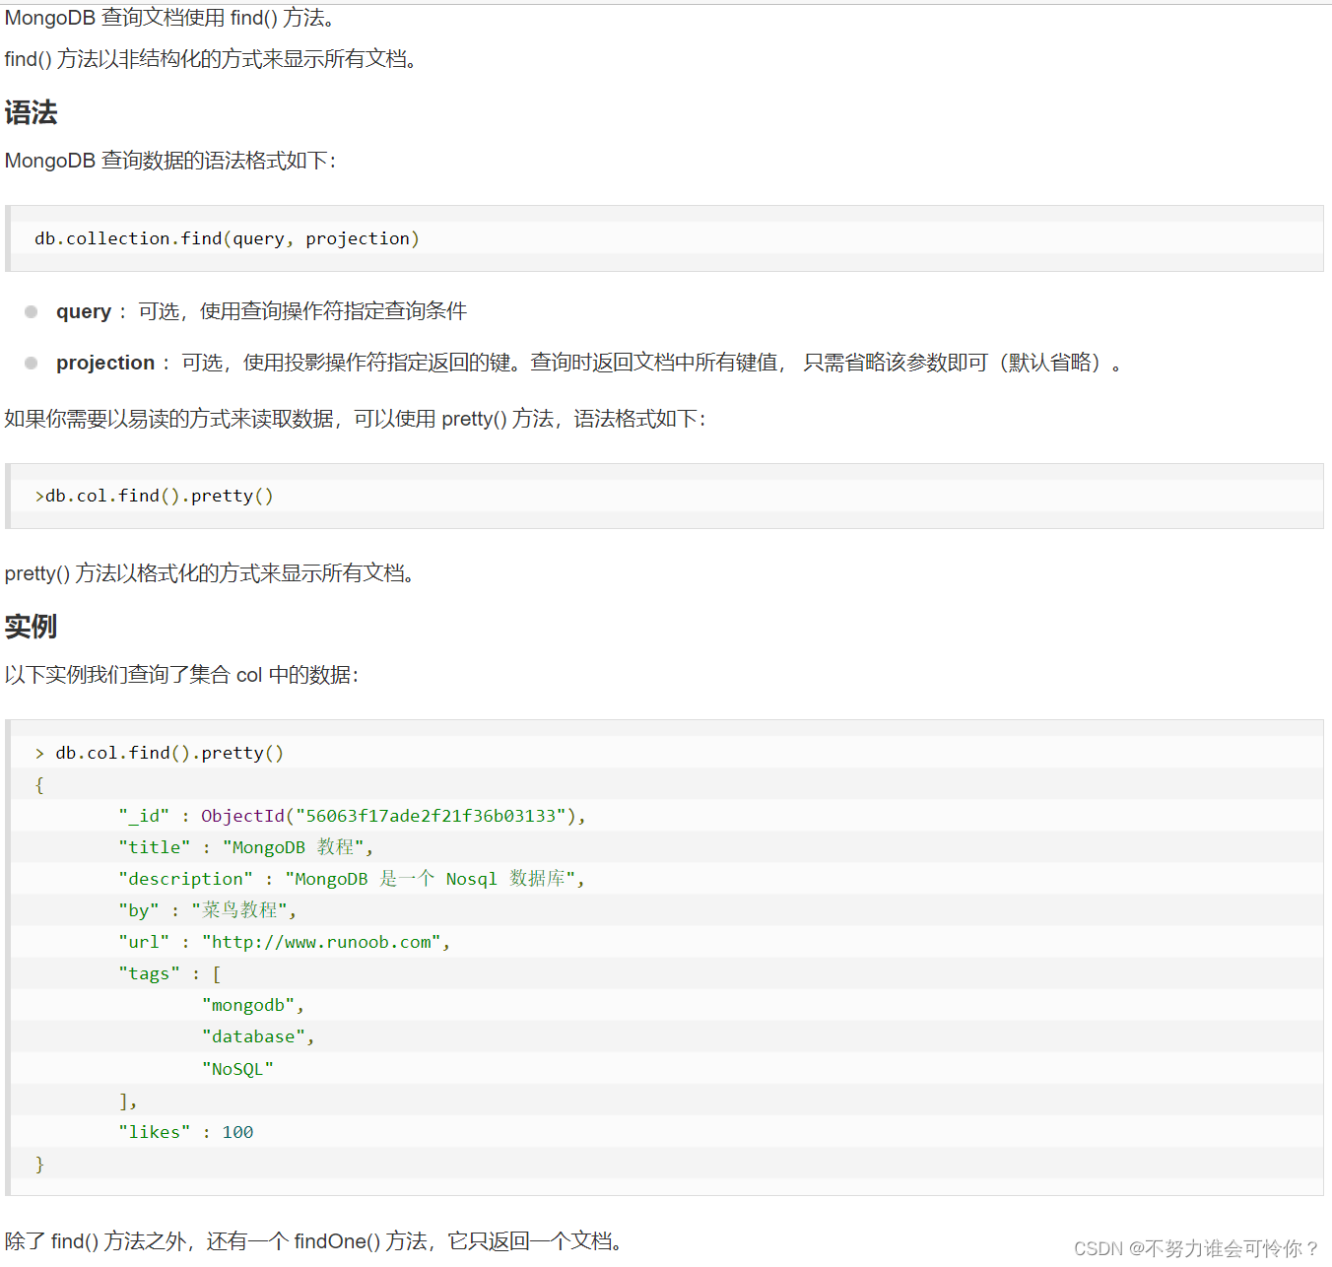Click the bold query parameter label
Screen dimensions: 1332x1267
pyautogui.click(x=83, y=311)
